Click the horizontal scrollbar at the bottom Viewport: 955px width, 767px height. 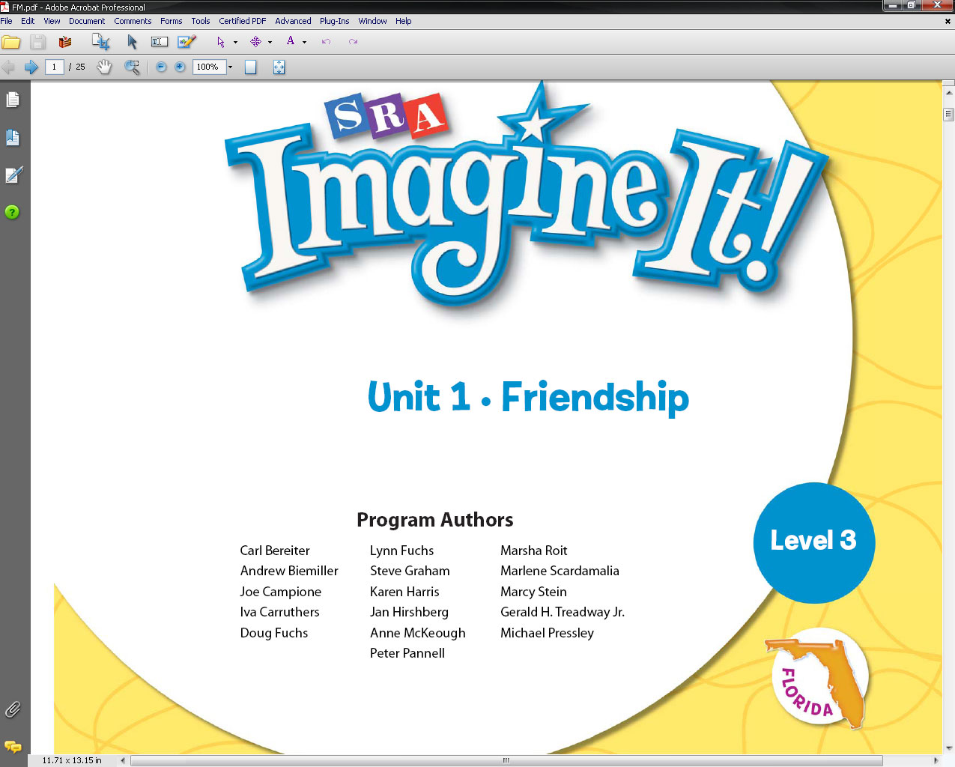506,760
